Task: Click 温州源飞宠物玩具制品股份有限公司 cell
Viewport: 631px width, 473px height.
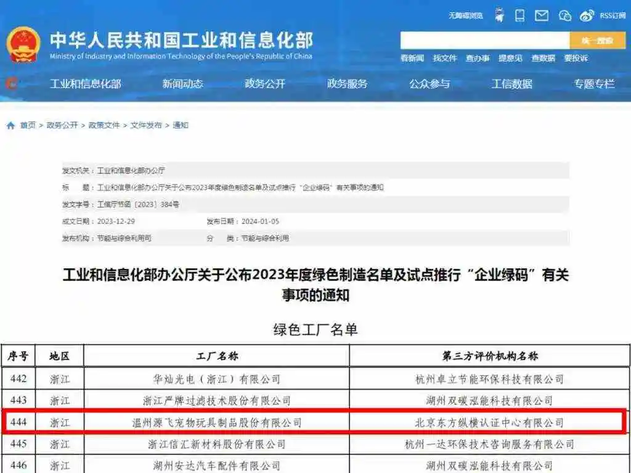Action: click(216, 422)
